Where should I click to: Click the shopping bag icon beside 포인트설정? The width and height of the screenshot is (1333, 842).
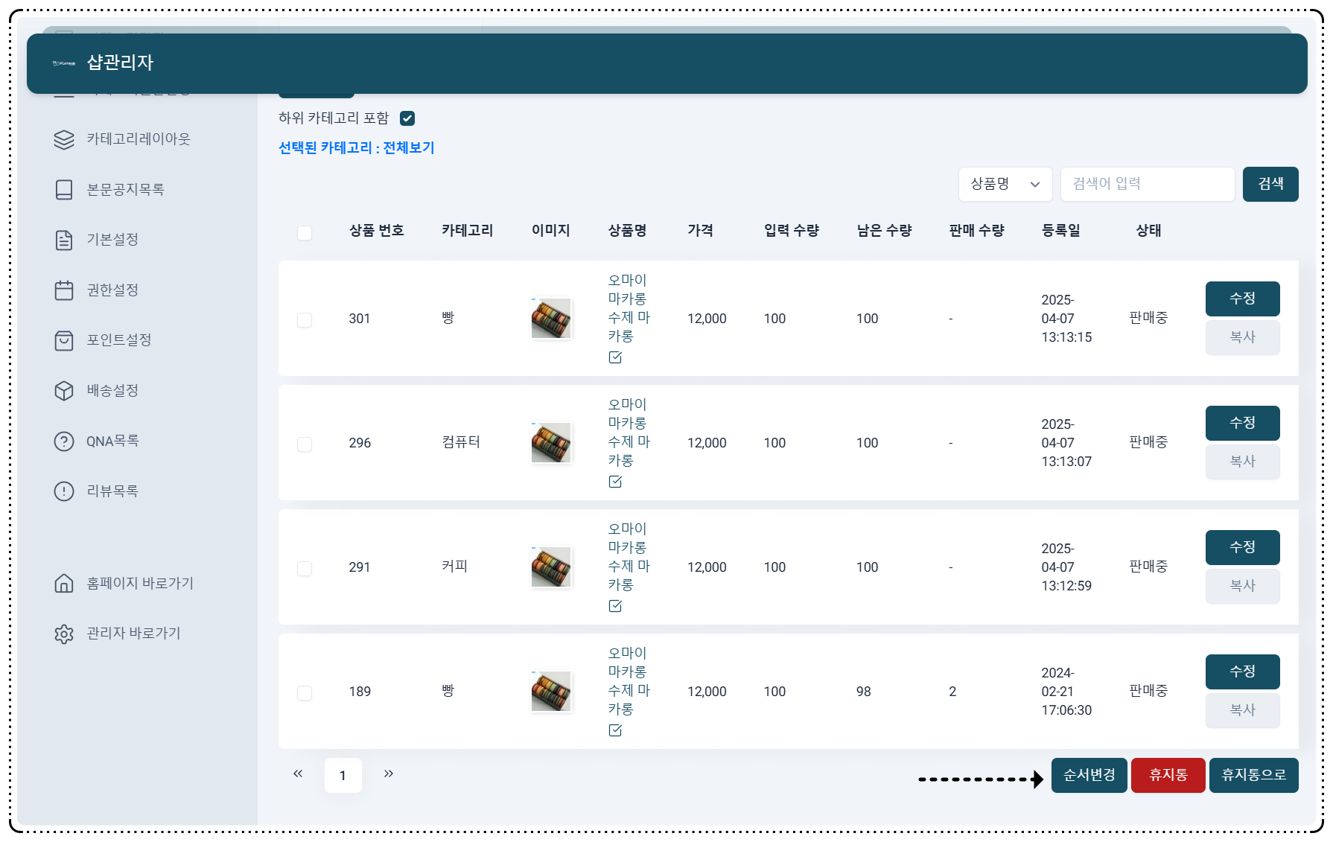(x=64, y=340)
